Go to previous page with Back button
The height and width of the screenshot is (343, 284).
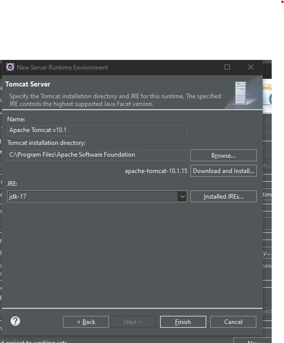point(86,322)
